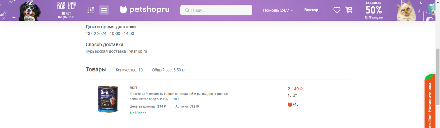Go to petshopru home logo
The image size is (440, 128).
point(145,10)
